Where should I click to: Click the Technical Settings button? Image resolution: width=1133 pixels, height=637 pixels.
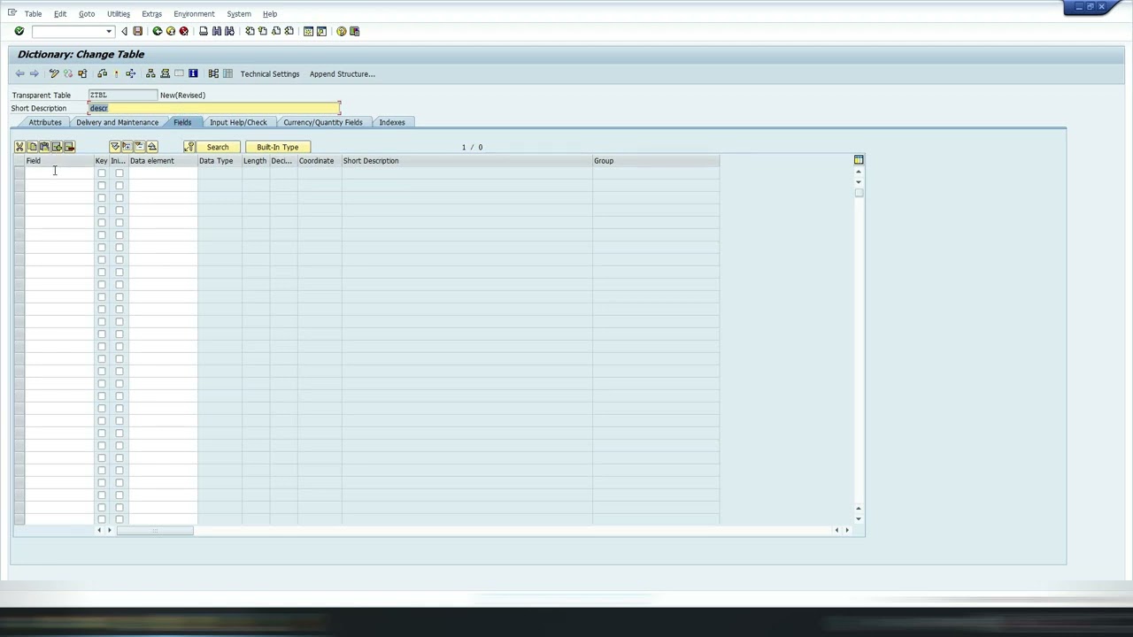pyautogui.click(x=270, y=74)
